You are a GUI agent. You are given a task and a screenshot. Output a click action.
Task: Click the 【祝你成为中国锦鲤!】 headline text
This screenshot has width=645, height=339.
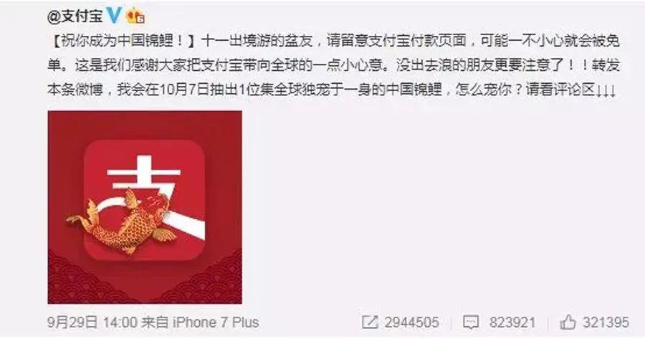point(124,40)
